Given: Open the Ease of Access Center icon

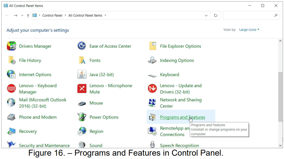Looking at the screenshot, I should pos(82,46).
